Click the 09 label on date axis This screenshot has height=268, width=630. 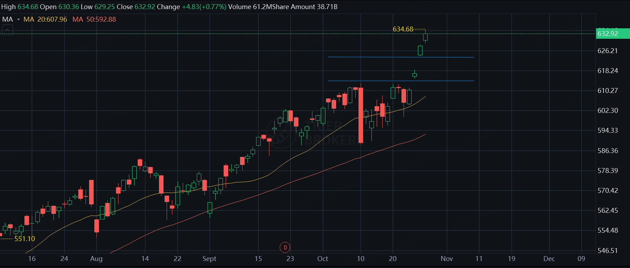581,259
